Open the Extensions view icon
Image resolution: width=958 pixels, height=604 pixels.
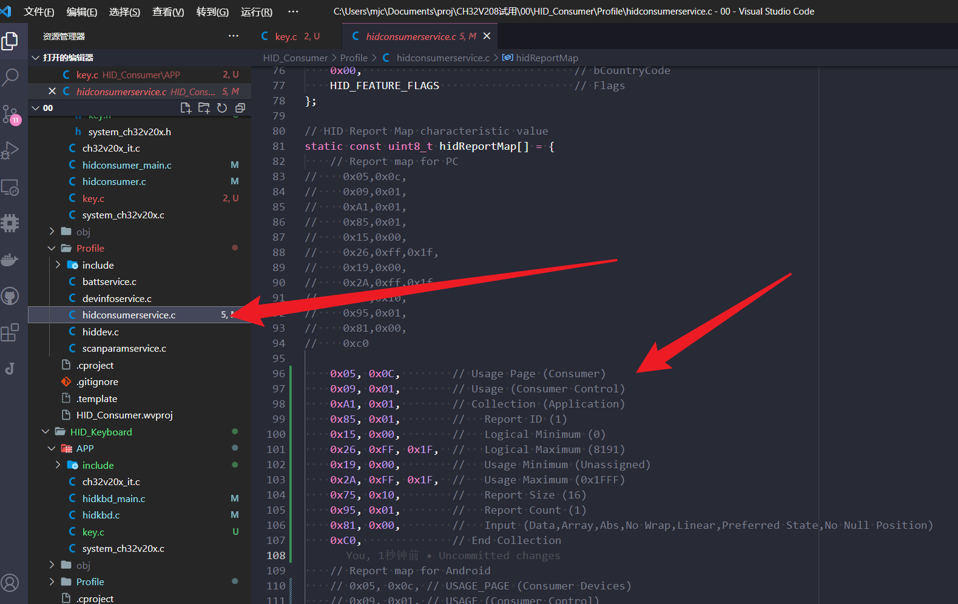pos(10,332)
